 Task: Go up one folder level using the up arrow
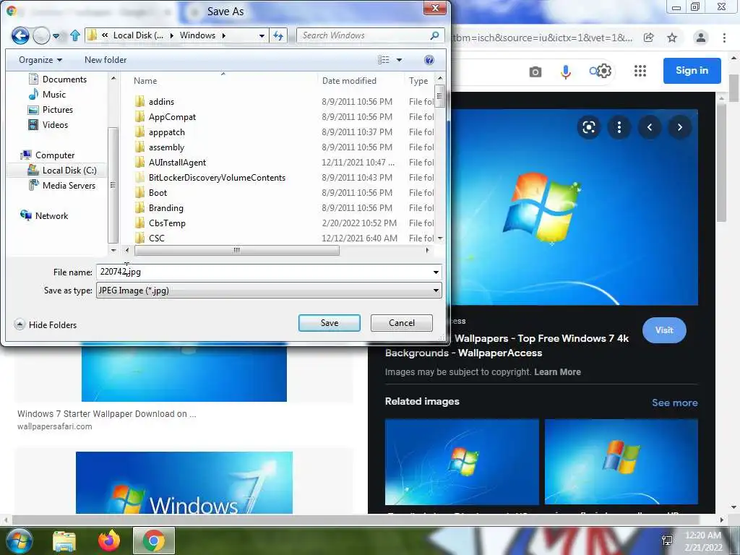pyautogui.click(x=75, y=35)
